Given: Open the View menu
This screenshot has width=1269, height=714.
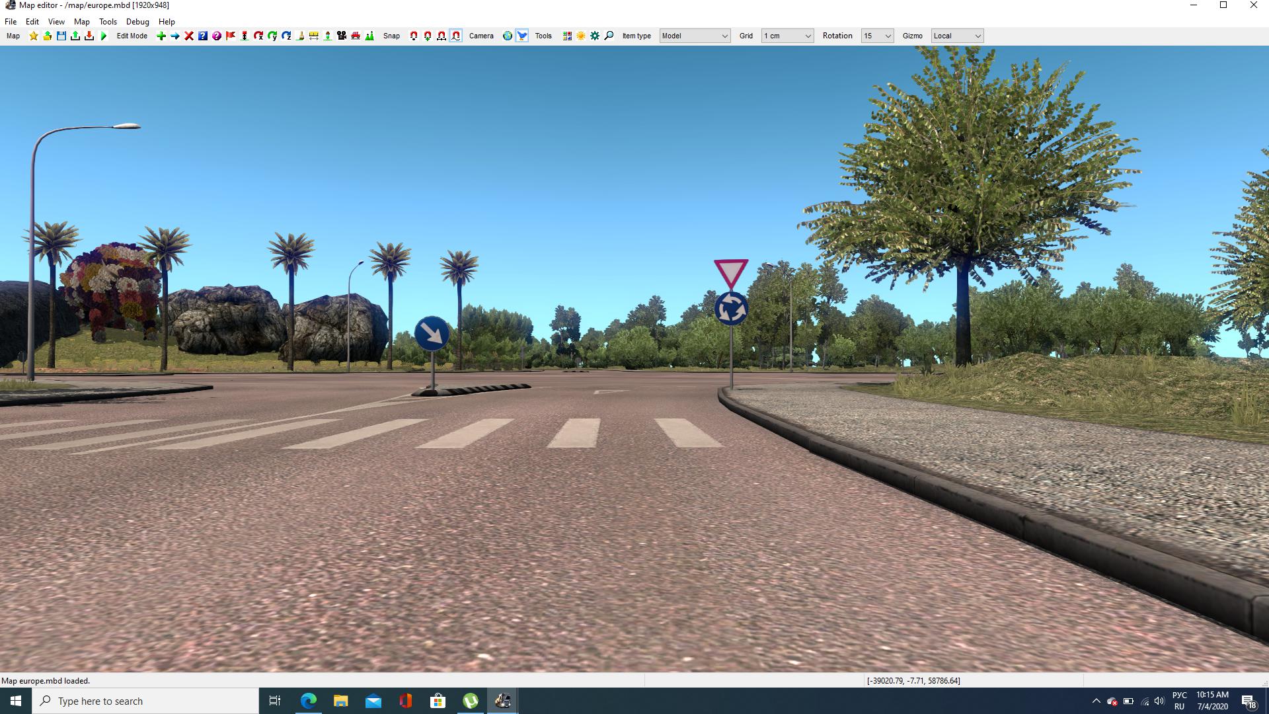Looking at the screenshot, I should (x=56, y=22).
